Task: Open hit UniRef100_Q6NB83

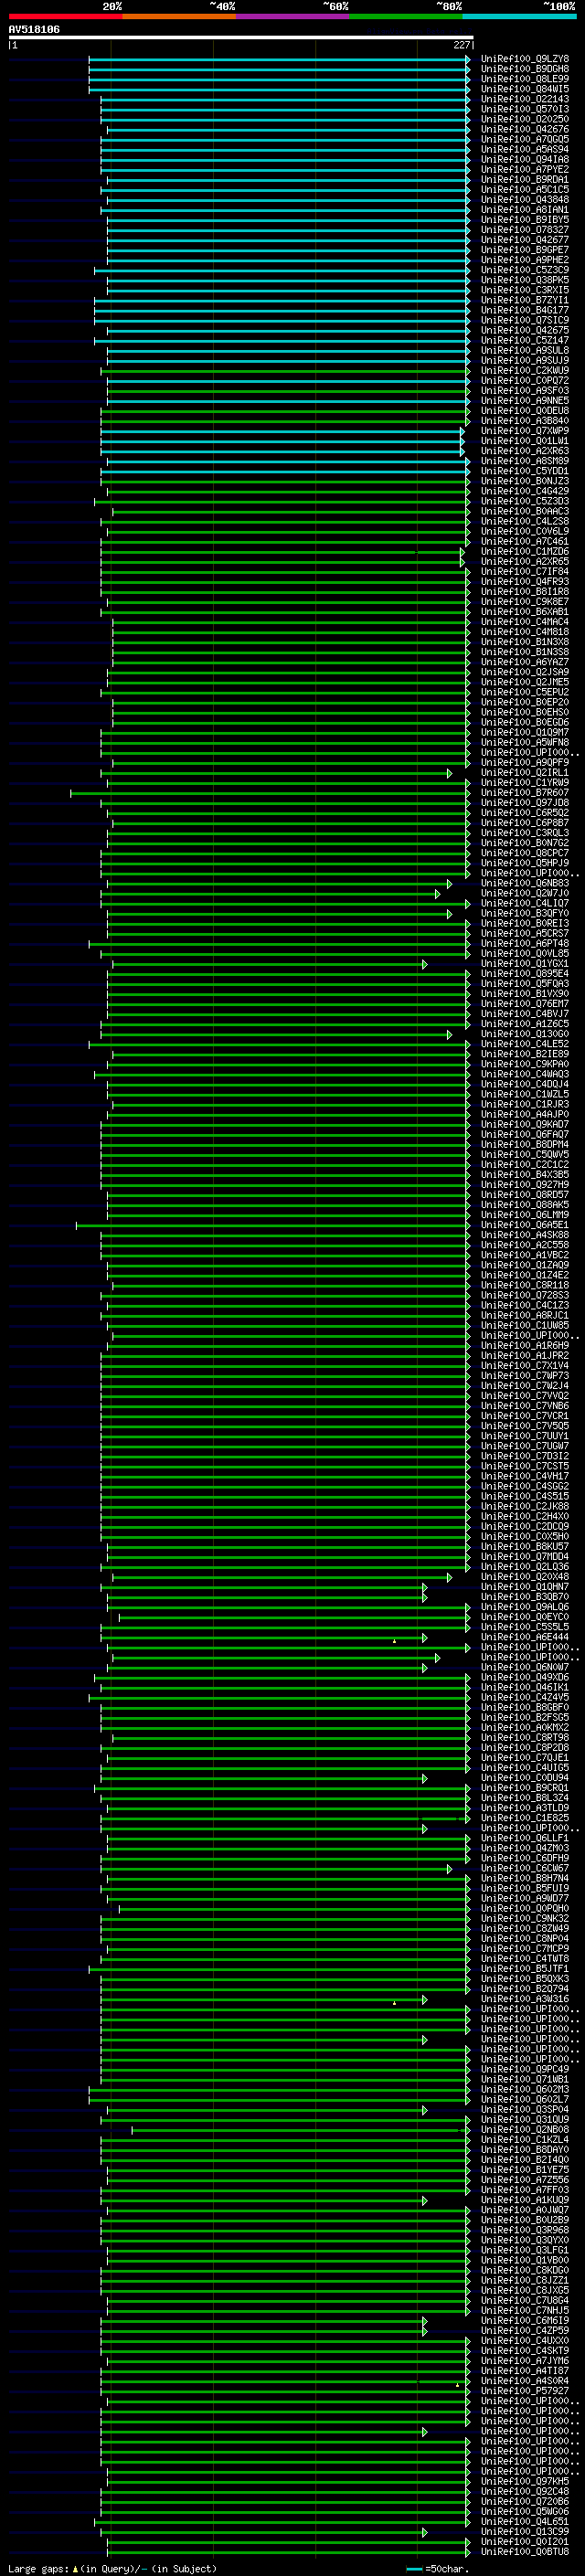Action: [x=525, y=883]
